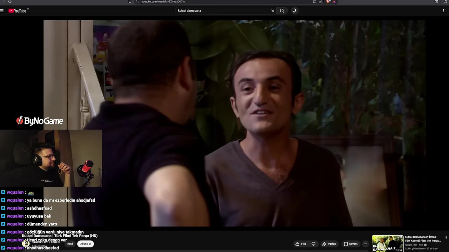Open more actions ellipsis under video

[365, 244]
